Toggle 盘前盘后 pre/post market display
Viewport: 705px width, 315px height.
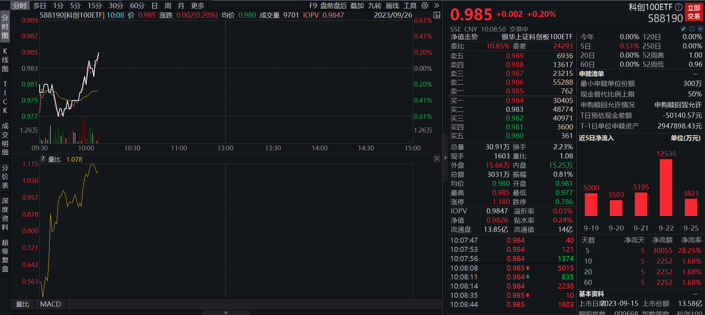click(334, 6)
